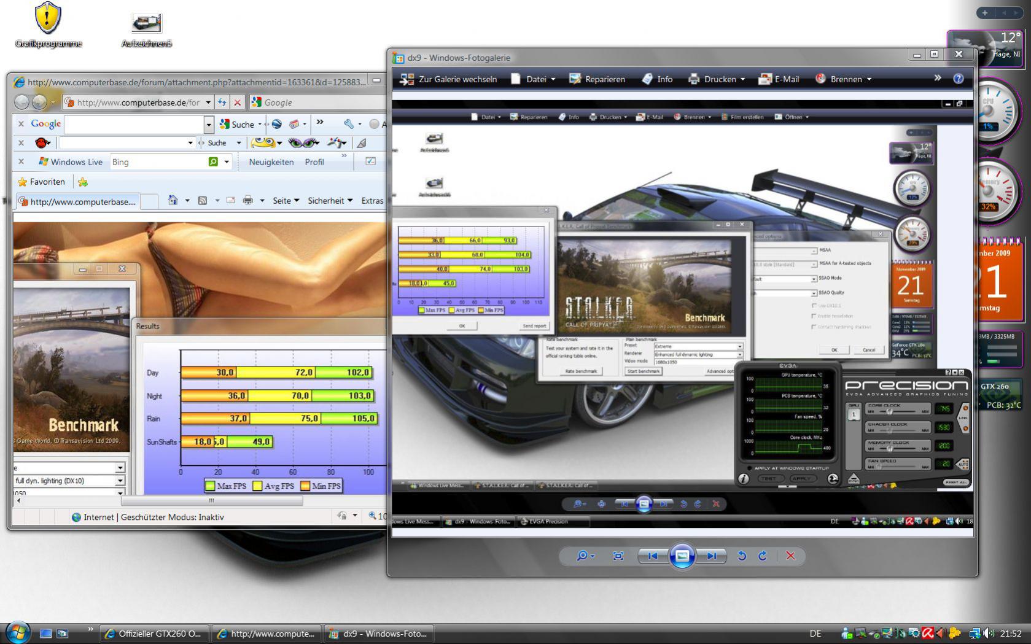The height and width of the screenshot is (644, 1031).
Task: Click 'Offizieller GTX260 O...' taskbar button
Action: pos(154,634)
